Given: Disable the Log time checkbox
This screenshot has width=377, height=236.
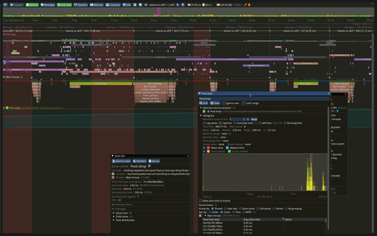Looking at the screenshot, I should pos(220,123).
